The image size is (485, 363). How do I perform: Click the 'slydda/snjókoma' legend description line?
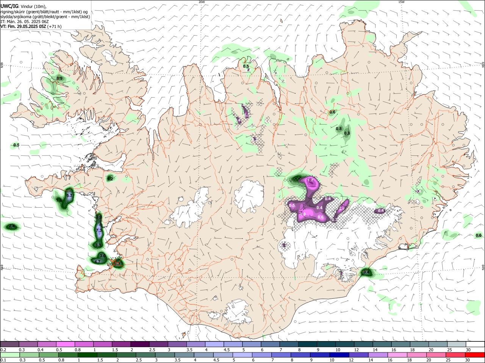[x=45, y=17]
